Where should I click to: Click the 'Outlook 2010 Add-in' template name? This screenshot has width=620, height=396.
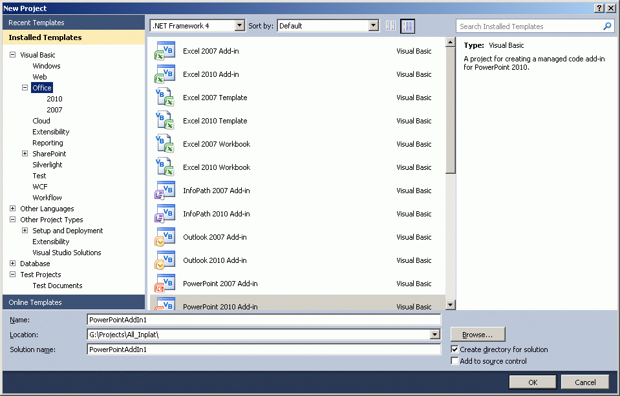[215, 260]
